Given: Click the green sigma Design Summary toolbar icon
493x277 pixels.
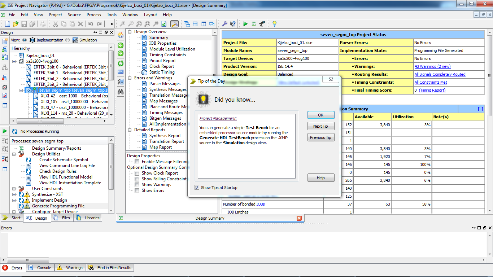Looking at the screenshot, I should coord(254,24).
